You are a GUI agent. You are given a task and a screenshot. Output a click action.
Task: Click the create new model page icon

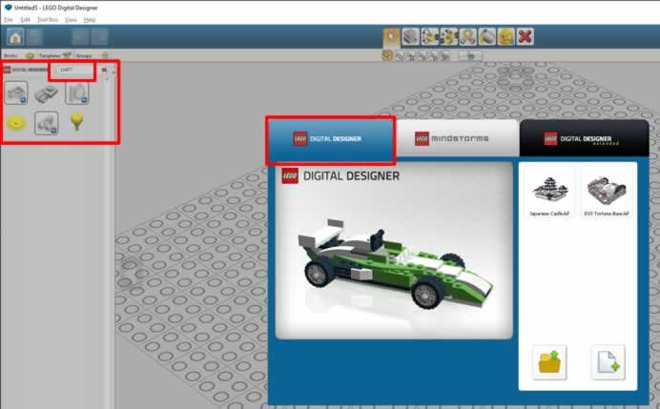tap(608, 361)
